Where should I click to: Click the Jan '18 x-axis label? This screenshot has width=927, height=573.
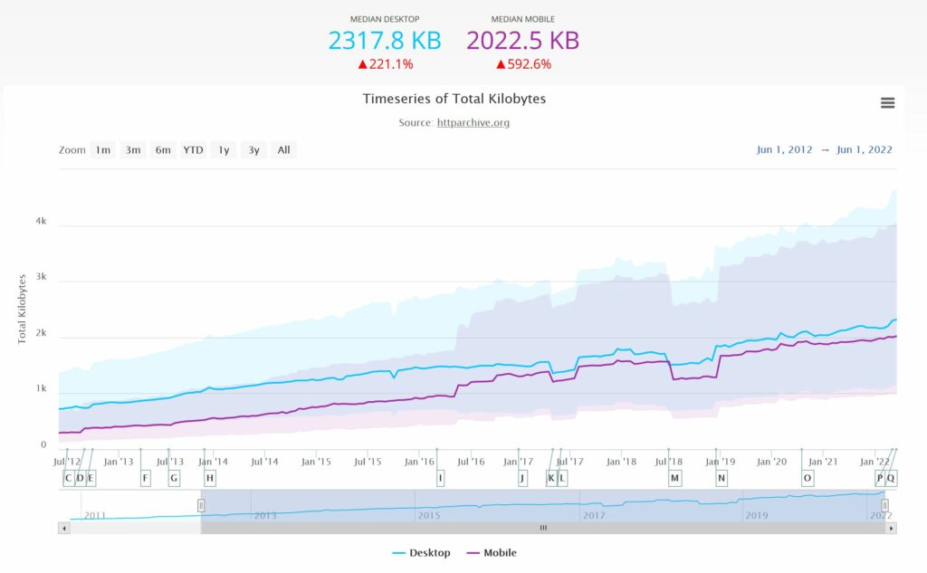(x=621, y=462)
